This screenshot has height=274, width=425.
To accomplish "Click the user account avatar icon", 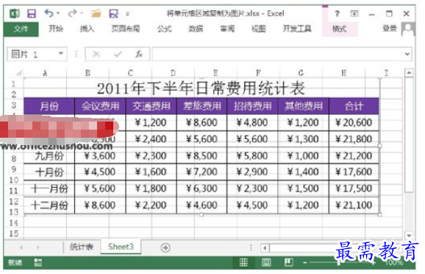I will (408, 29).
